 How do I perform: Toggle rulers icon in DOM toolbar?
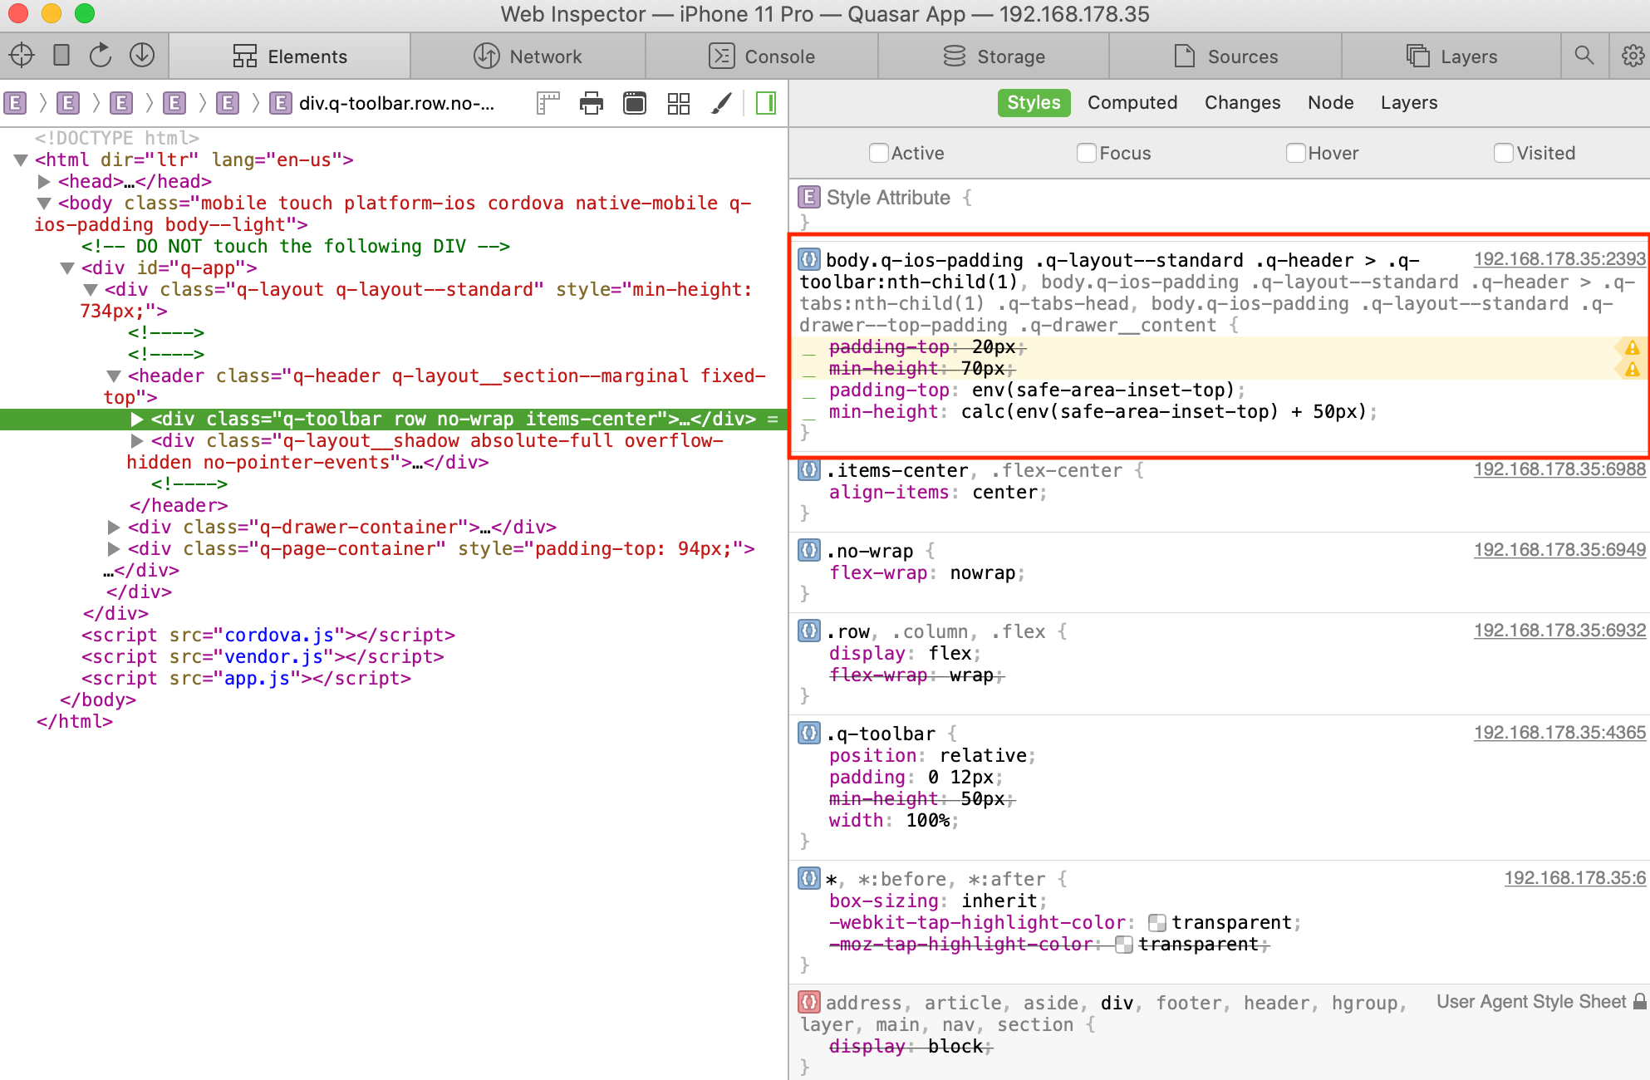[x=548, y=103]
